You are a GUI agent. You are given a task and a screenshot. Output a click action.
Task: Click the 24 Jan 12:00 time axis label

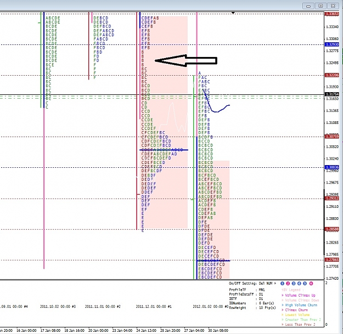point(146,331)
